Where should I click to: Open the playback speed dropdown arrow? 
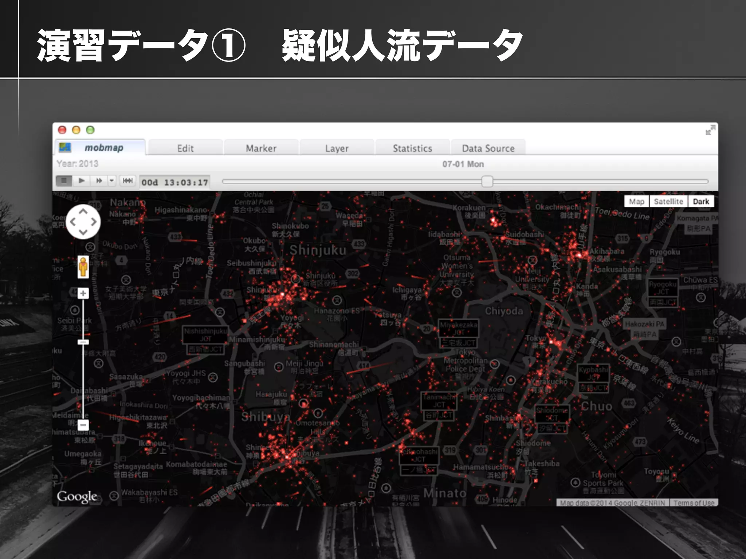111,181
